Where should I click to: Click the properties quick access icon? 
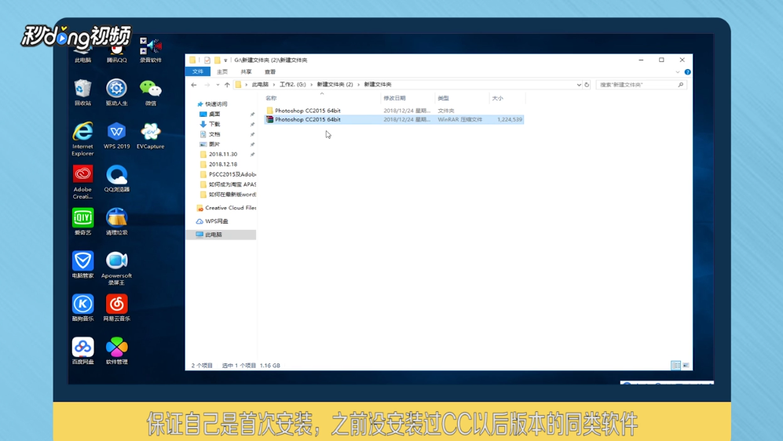(x=207, y=60)
